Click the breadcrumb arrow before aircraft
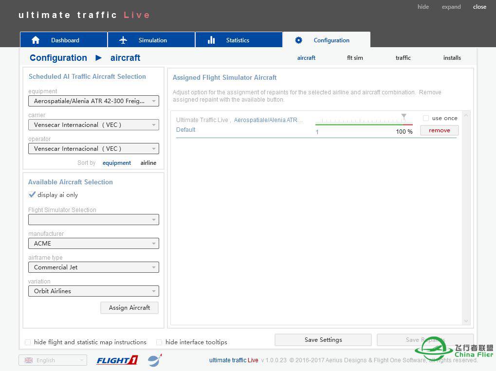The width and height of the screenshot is (496, 371). pos(98,58)
